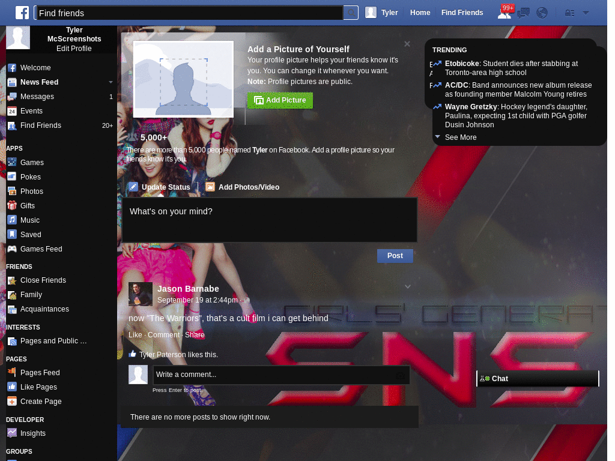The width and height of the screenshot is (615, 461).
Task: Click the Pages Feed flag icon
Action: pyautogui.click(x=12, y=372)
